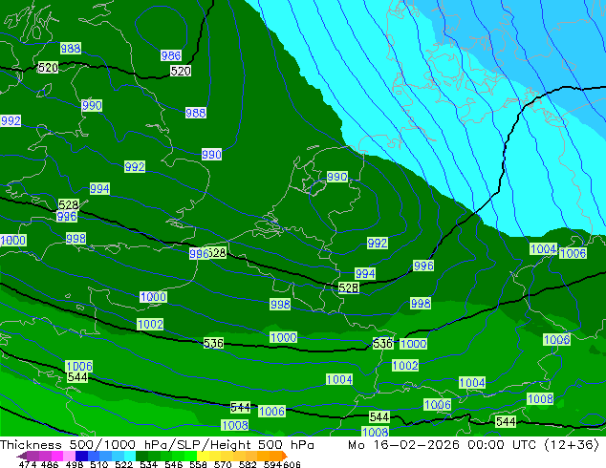Click the legend value 546
The image size is (606, 468).
173,464
